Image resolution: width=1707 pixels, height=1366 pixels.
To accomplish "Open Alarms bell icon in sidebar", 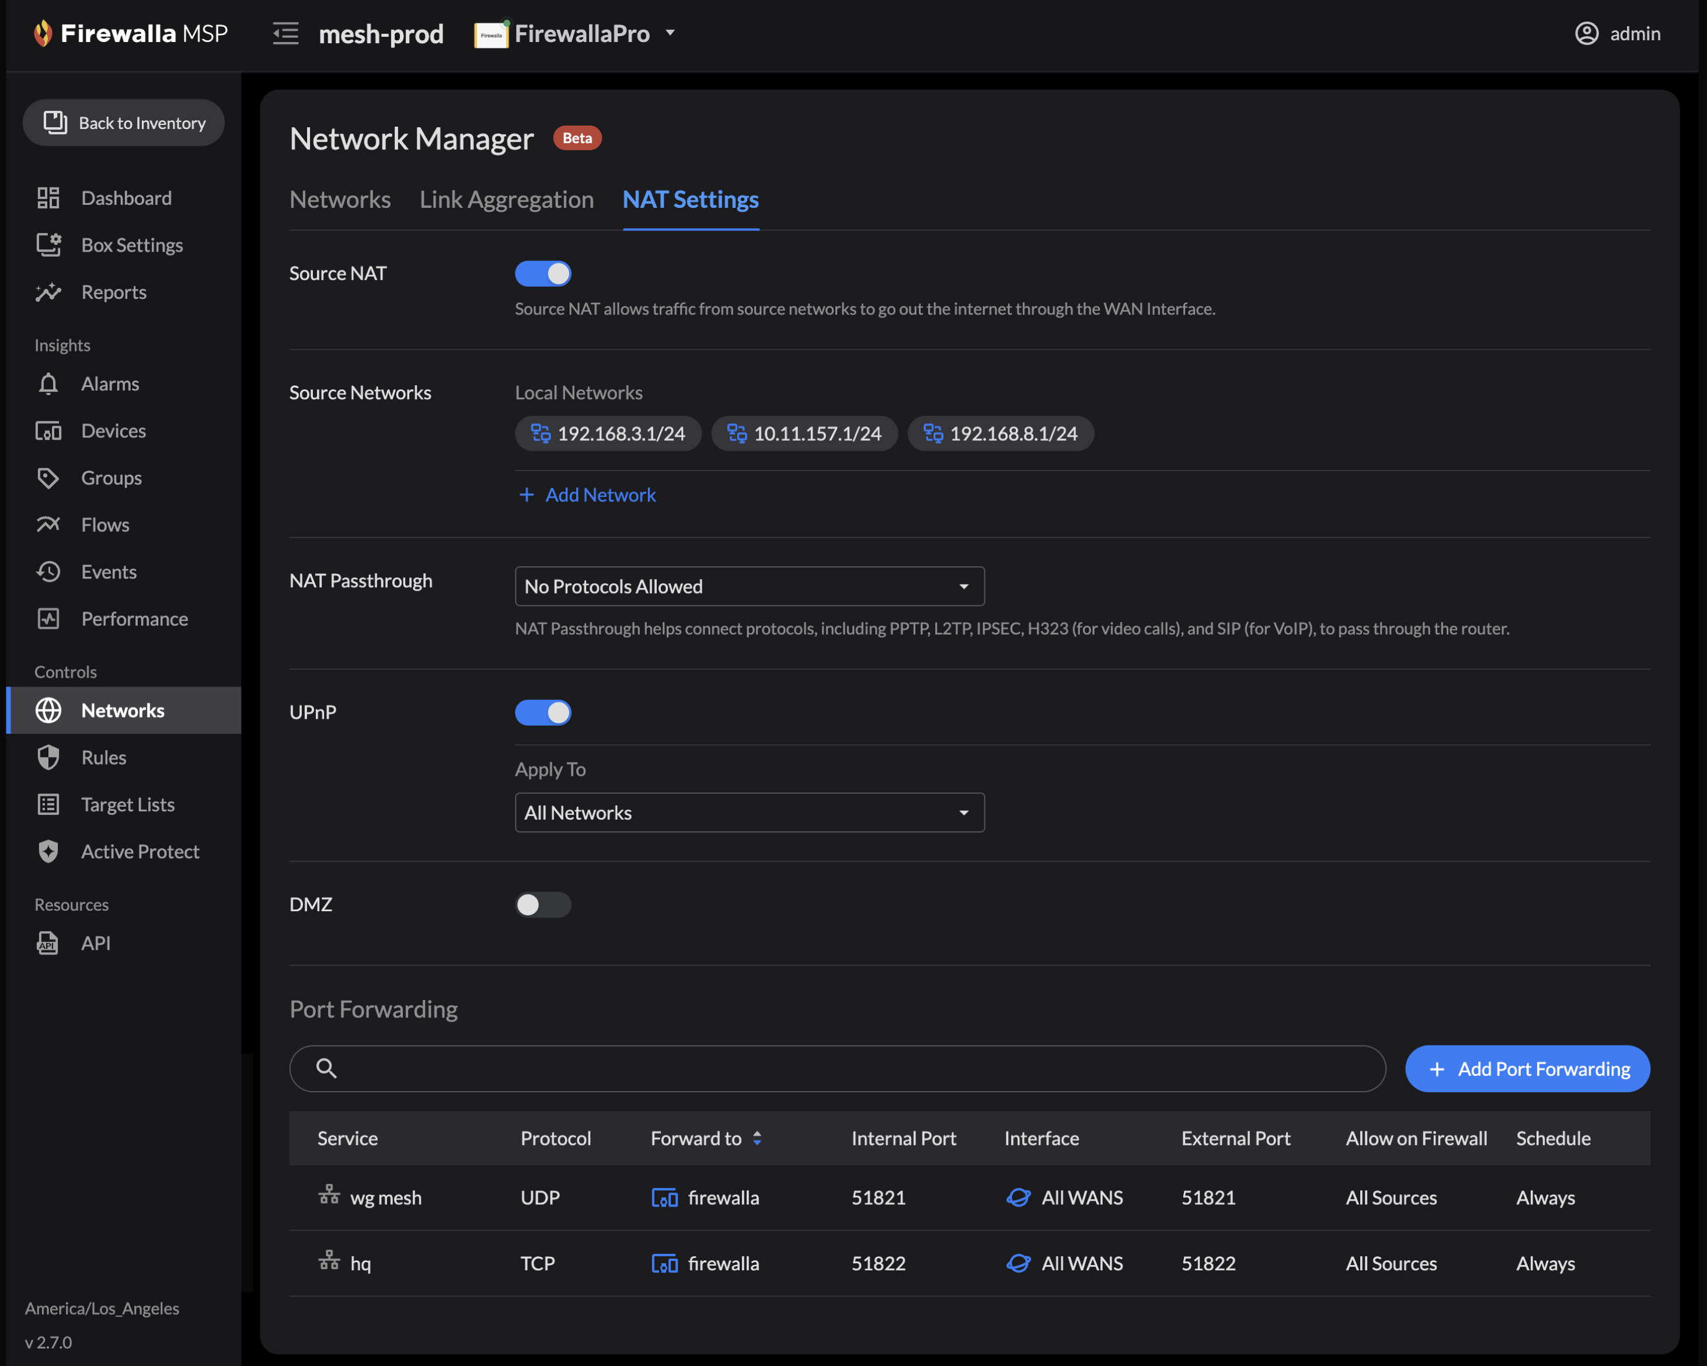I will click(x=48, y=384).
